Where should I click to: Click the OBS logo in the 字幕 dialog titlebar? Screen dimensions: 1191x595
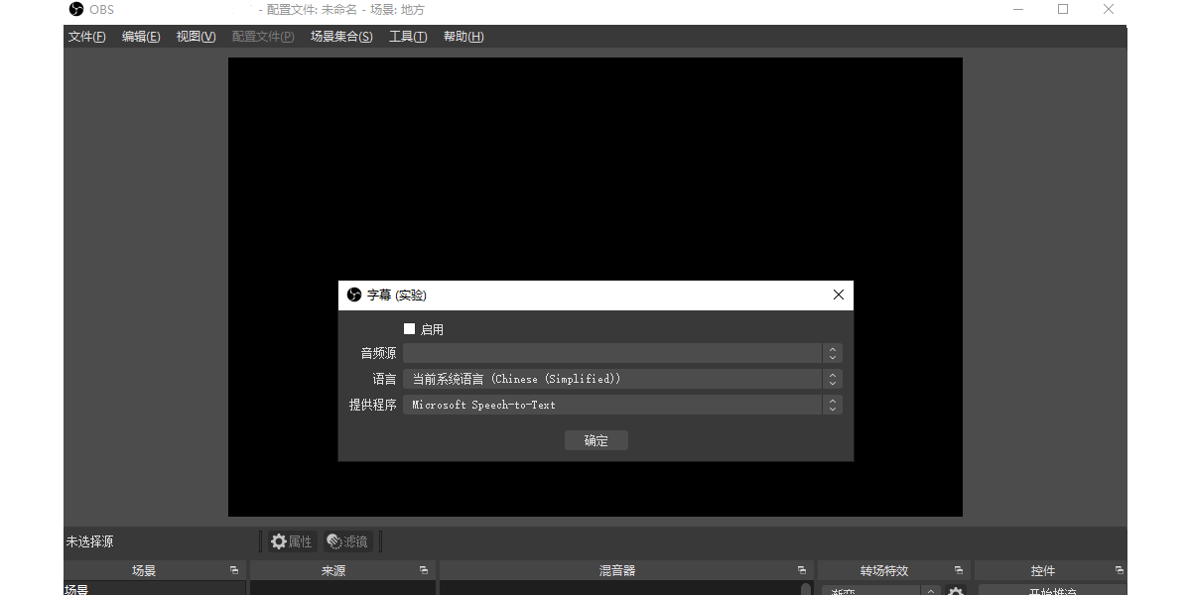[x=355, y=295]
